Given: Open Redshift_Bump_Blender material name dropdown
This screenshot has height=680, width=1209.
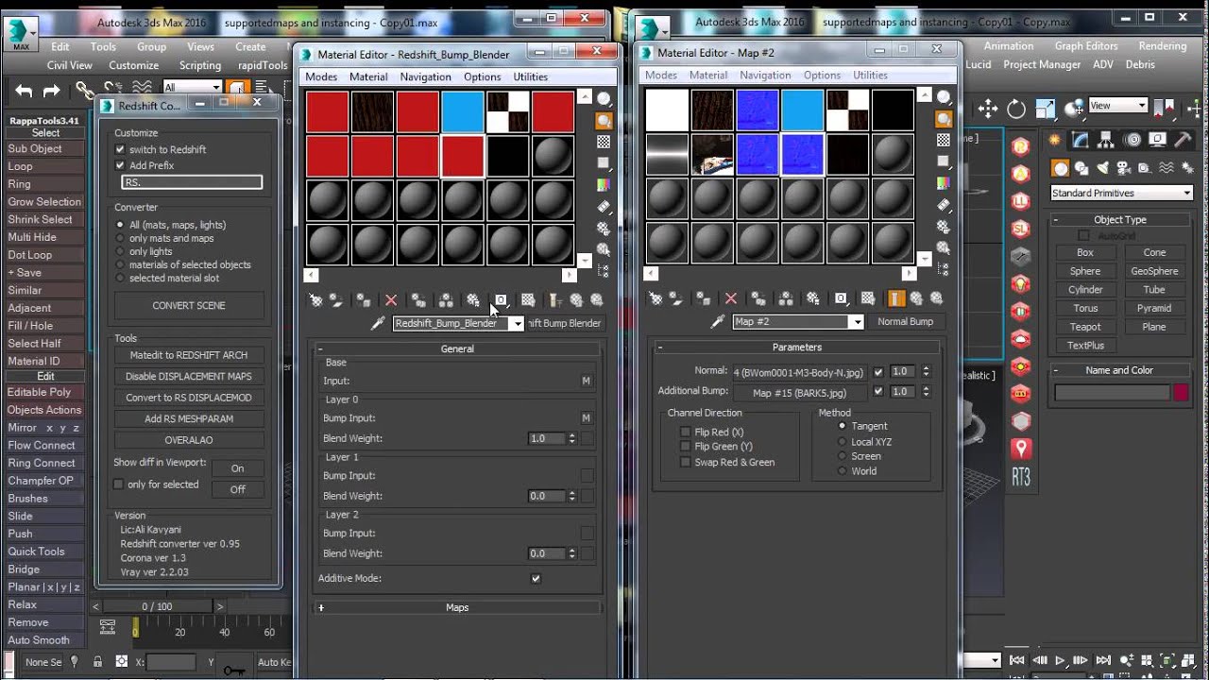Looking at the screenshot, I should point(517,323).
